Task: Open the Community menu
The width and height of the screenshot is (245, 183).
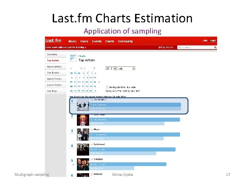Action: click(125, 41)
